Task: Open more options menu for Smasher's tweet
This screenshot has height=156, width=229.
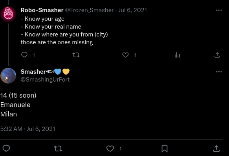Action: [x=219, y=72]
